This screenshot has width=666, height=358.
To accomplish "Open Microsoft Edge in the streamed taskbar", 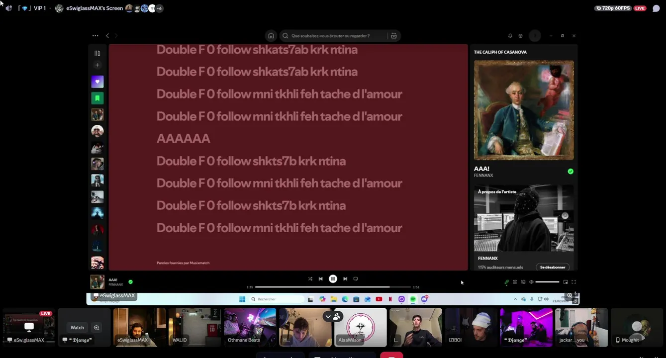I will click(x=345, y=299).
